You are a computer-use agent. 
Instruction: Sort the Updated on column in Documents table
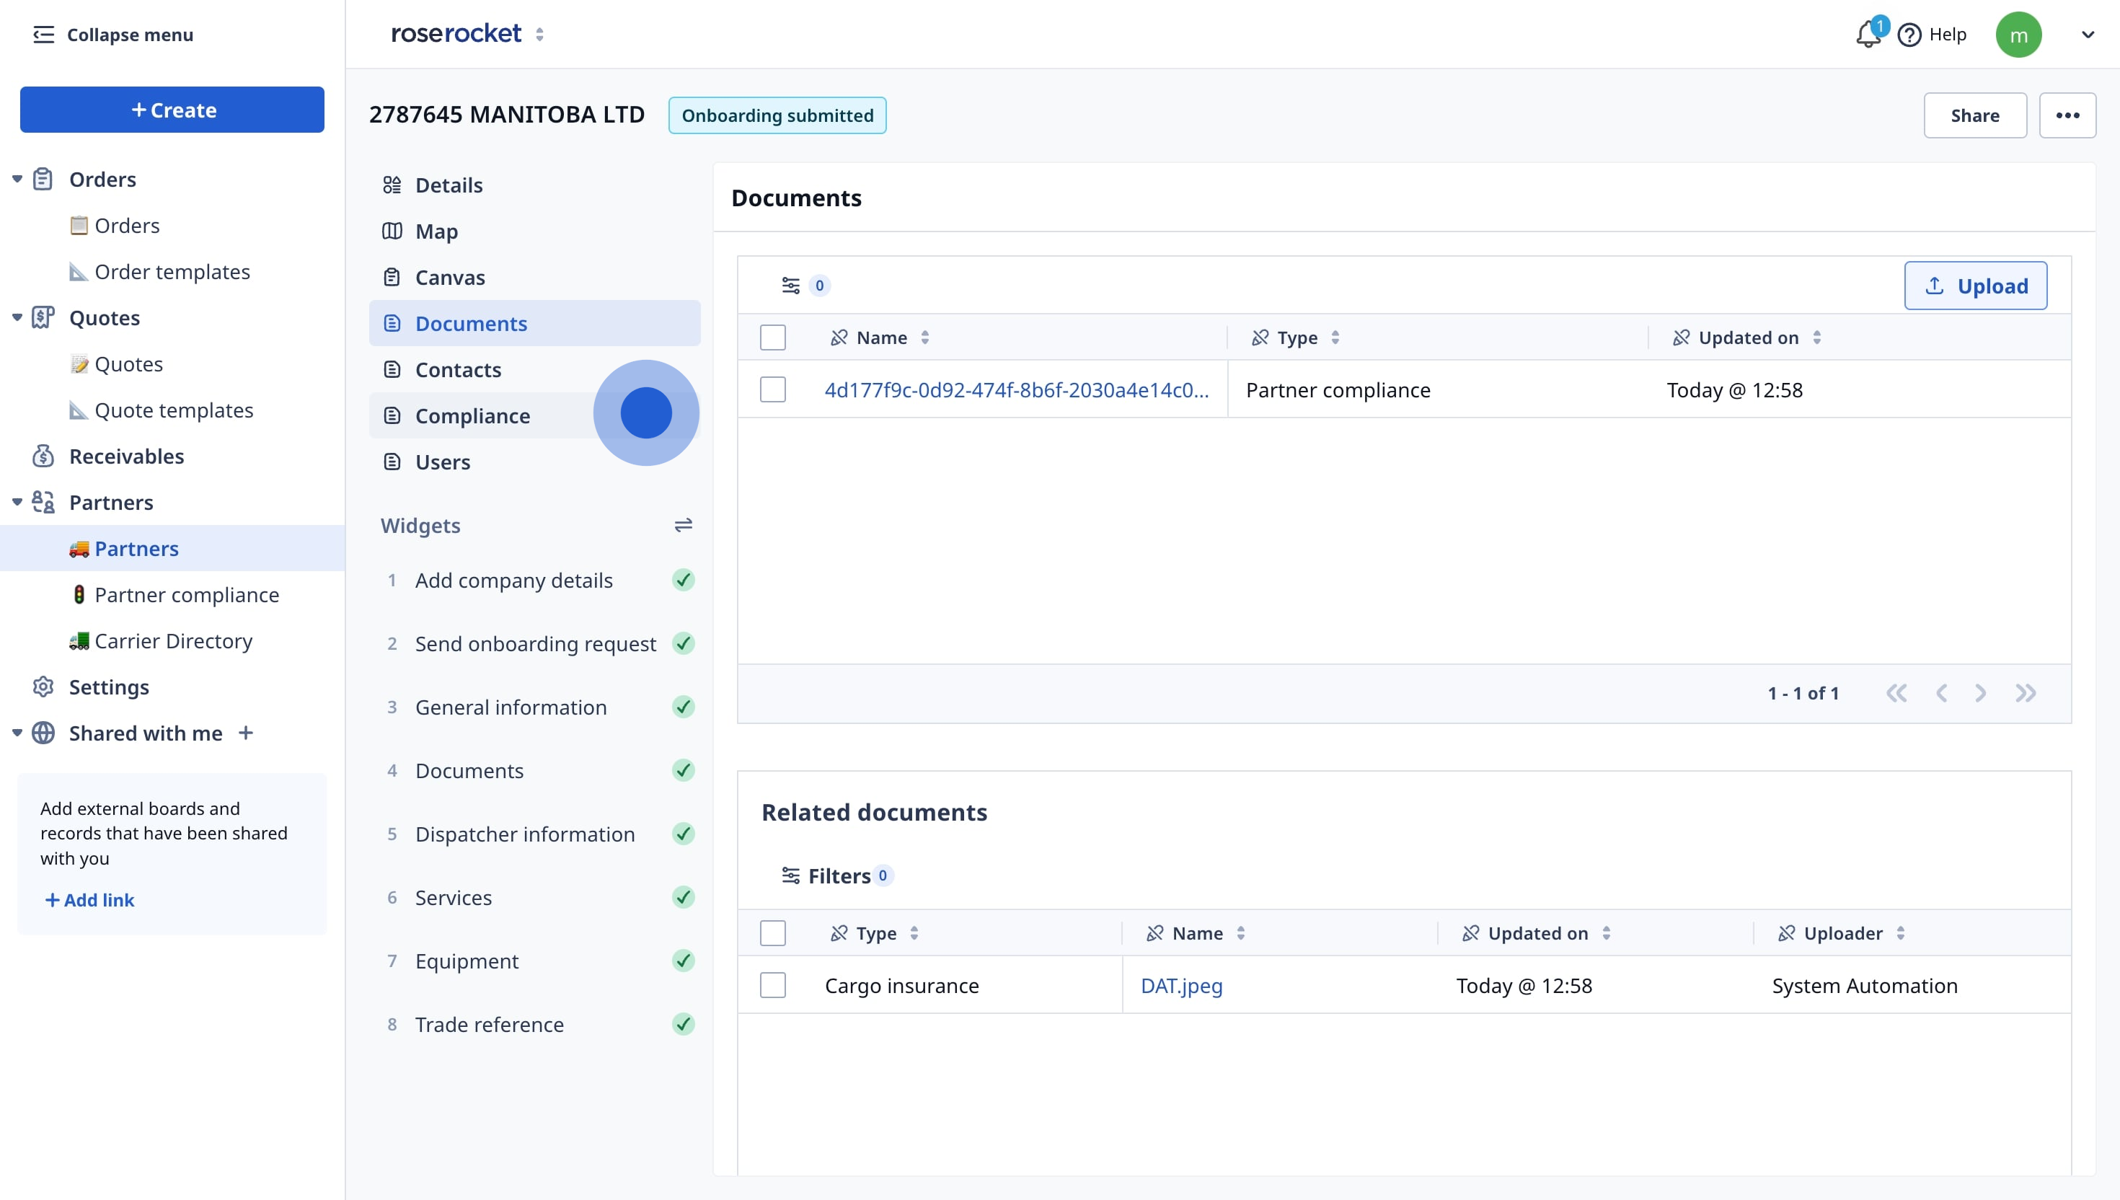[x=1817, y=338]
